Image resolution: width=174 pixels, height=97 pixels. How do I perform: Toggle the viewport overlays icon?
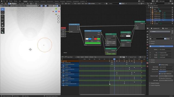pos(46,6)
